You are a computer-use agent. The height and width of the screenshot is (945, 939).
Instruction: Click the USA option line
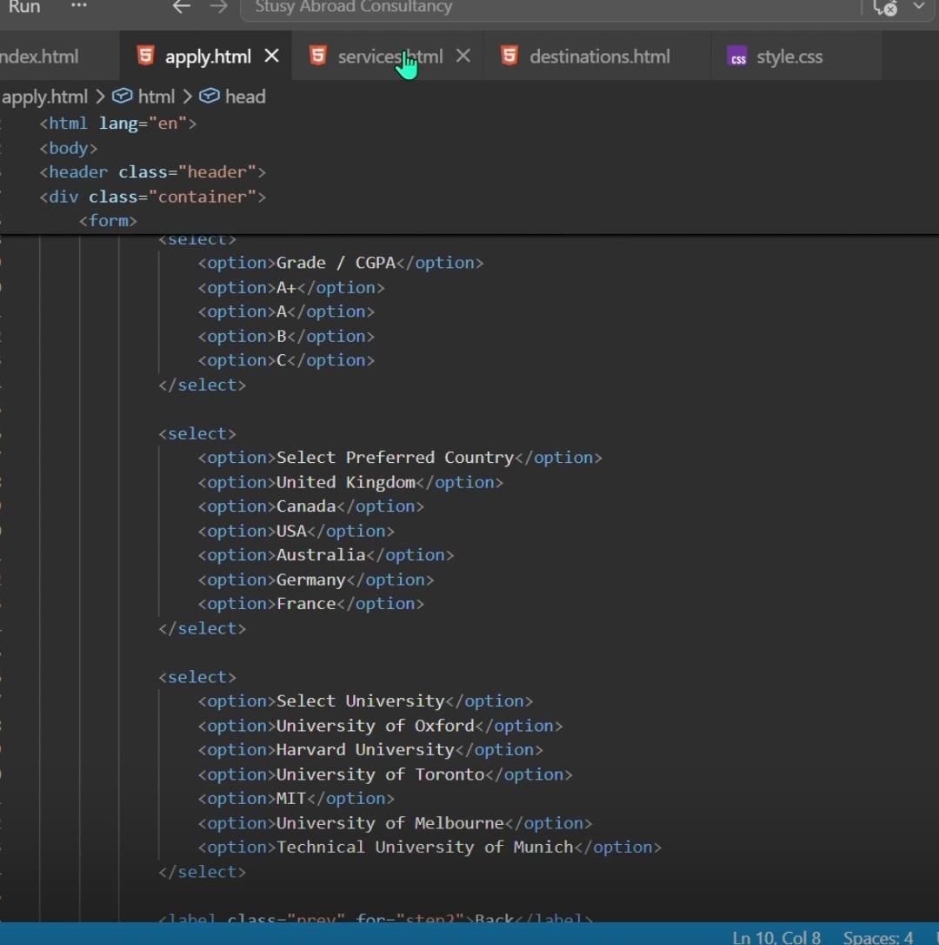296,532
